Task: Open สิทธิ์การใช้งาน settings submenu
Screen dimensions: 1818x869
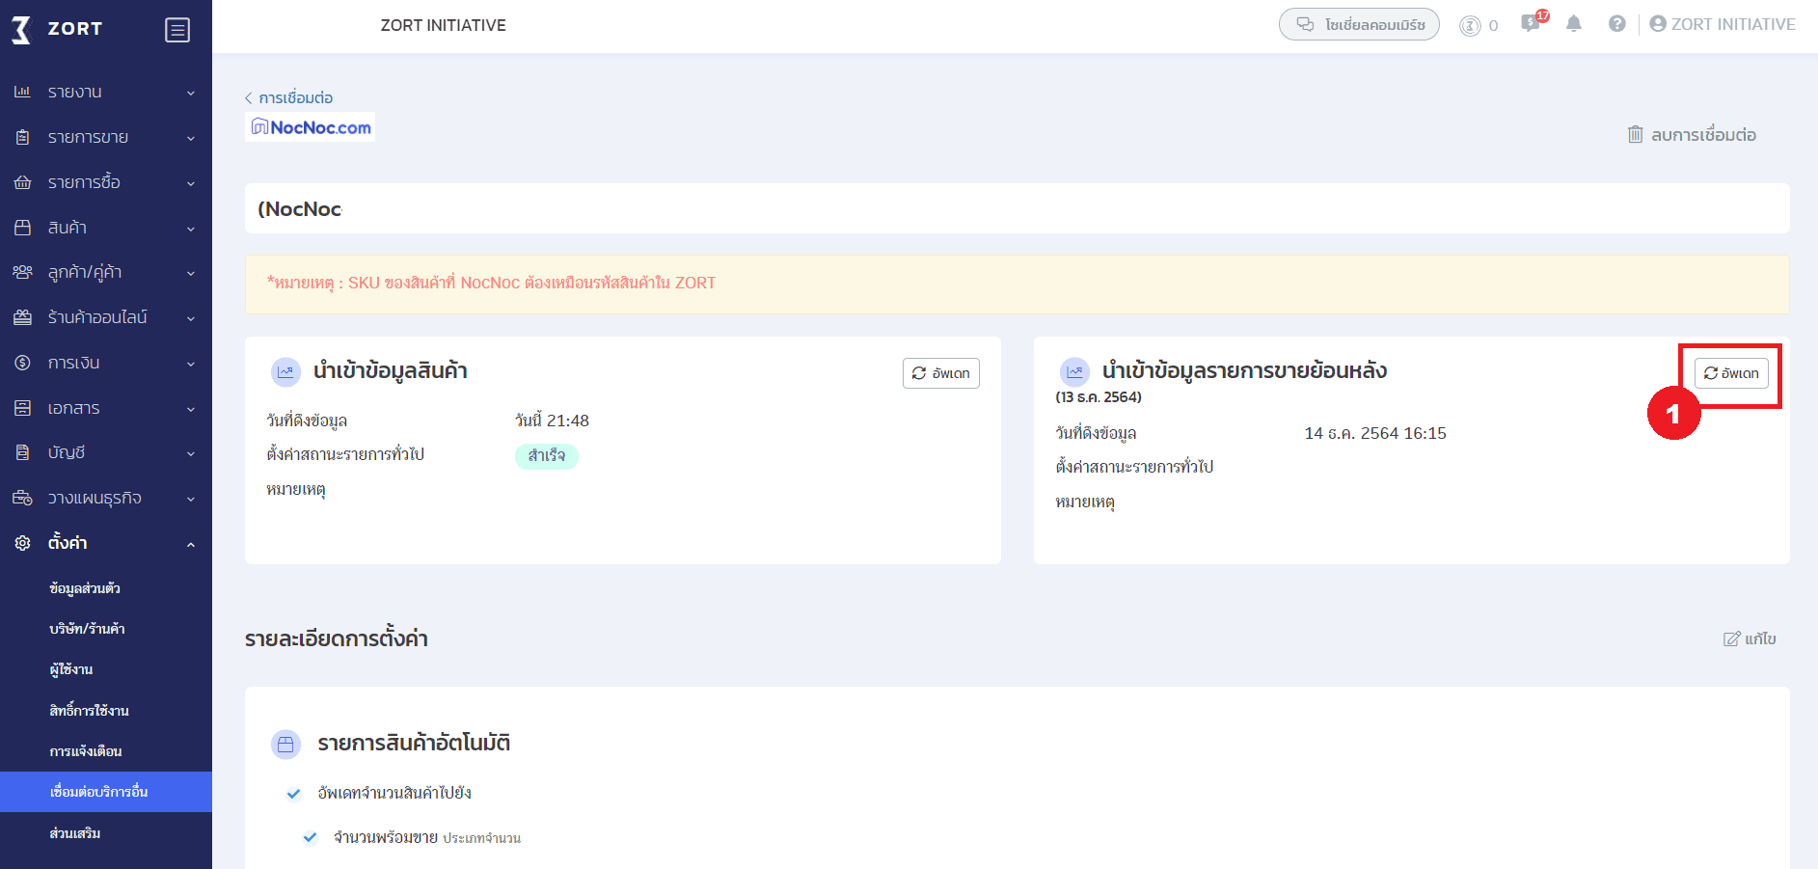Action: tap(89, 711)
